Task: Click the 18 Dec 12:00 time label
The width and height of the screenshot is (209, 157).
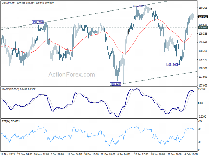Action: pos(92,154)
